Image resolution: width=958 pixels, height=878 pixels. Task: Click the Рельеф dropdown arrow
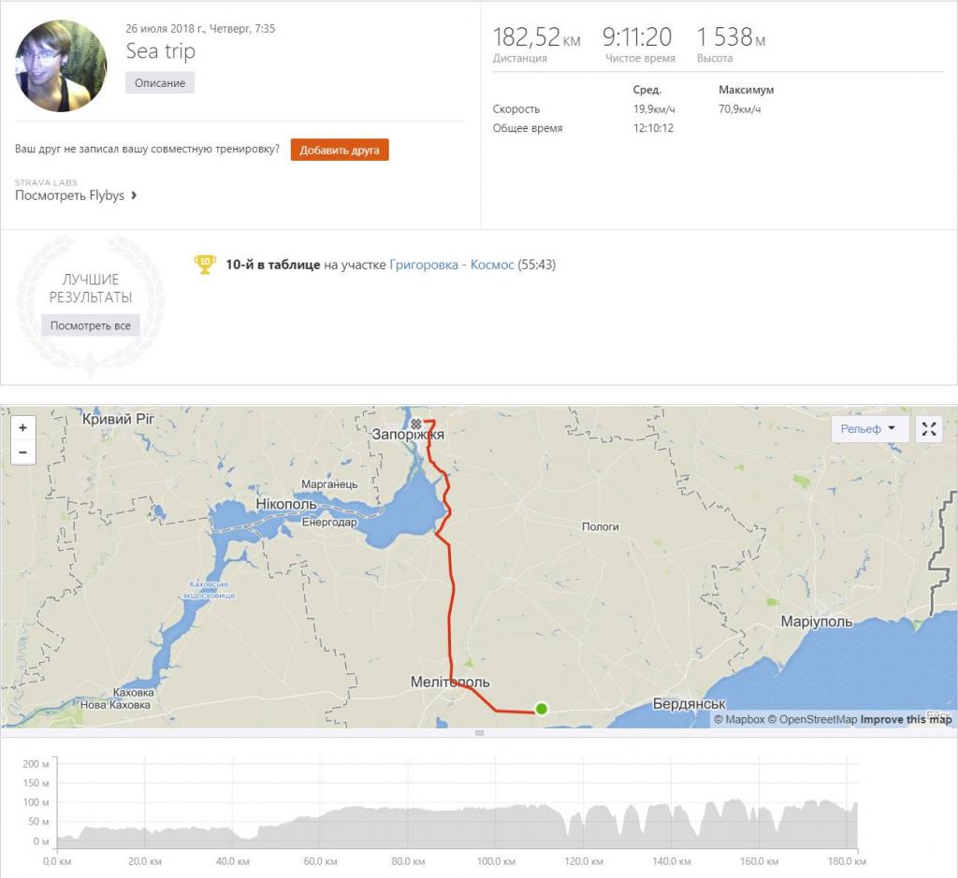(x=892, y=428)
